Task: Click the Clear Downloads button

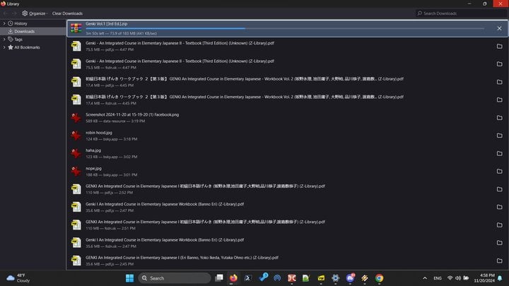Action: coord(68,13)
